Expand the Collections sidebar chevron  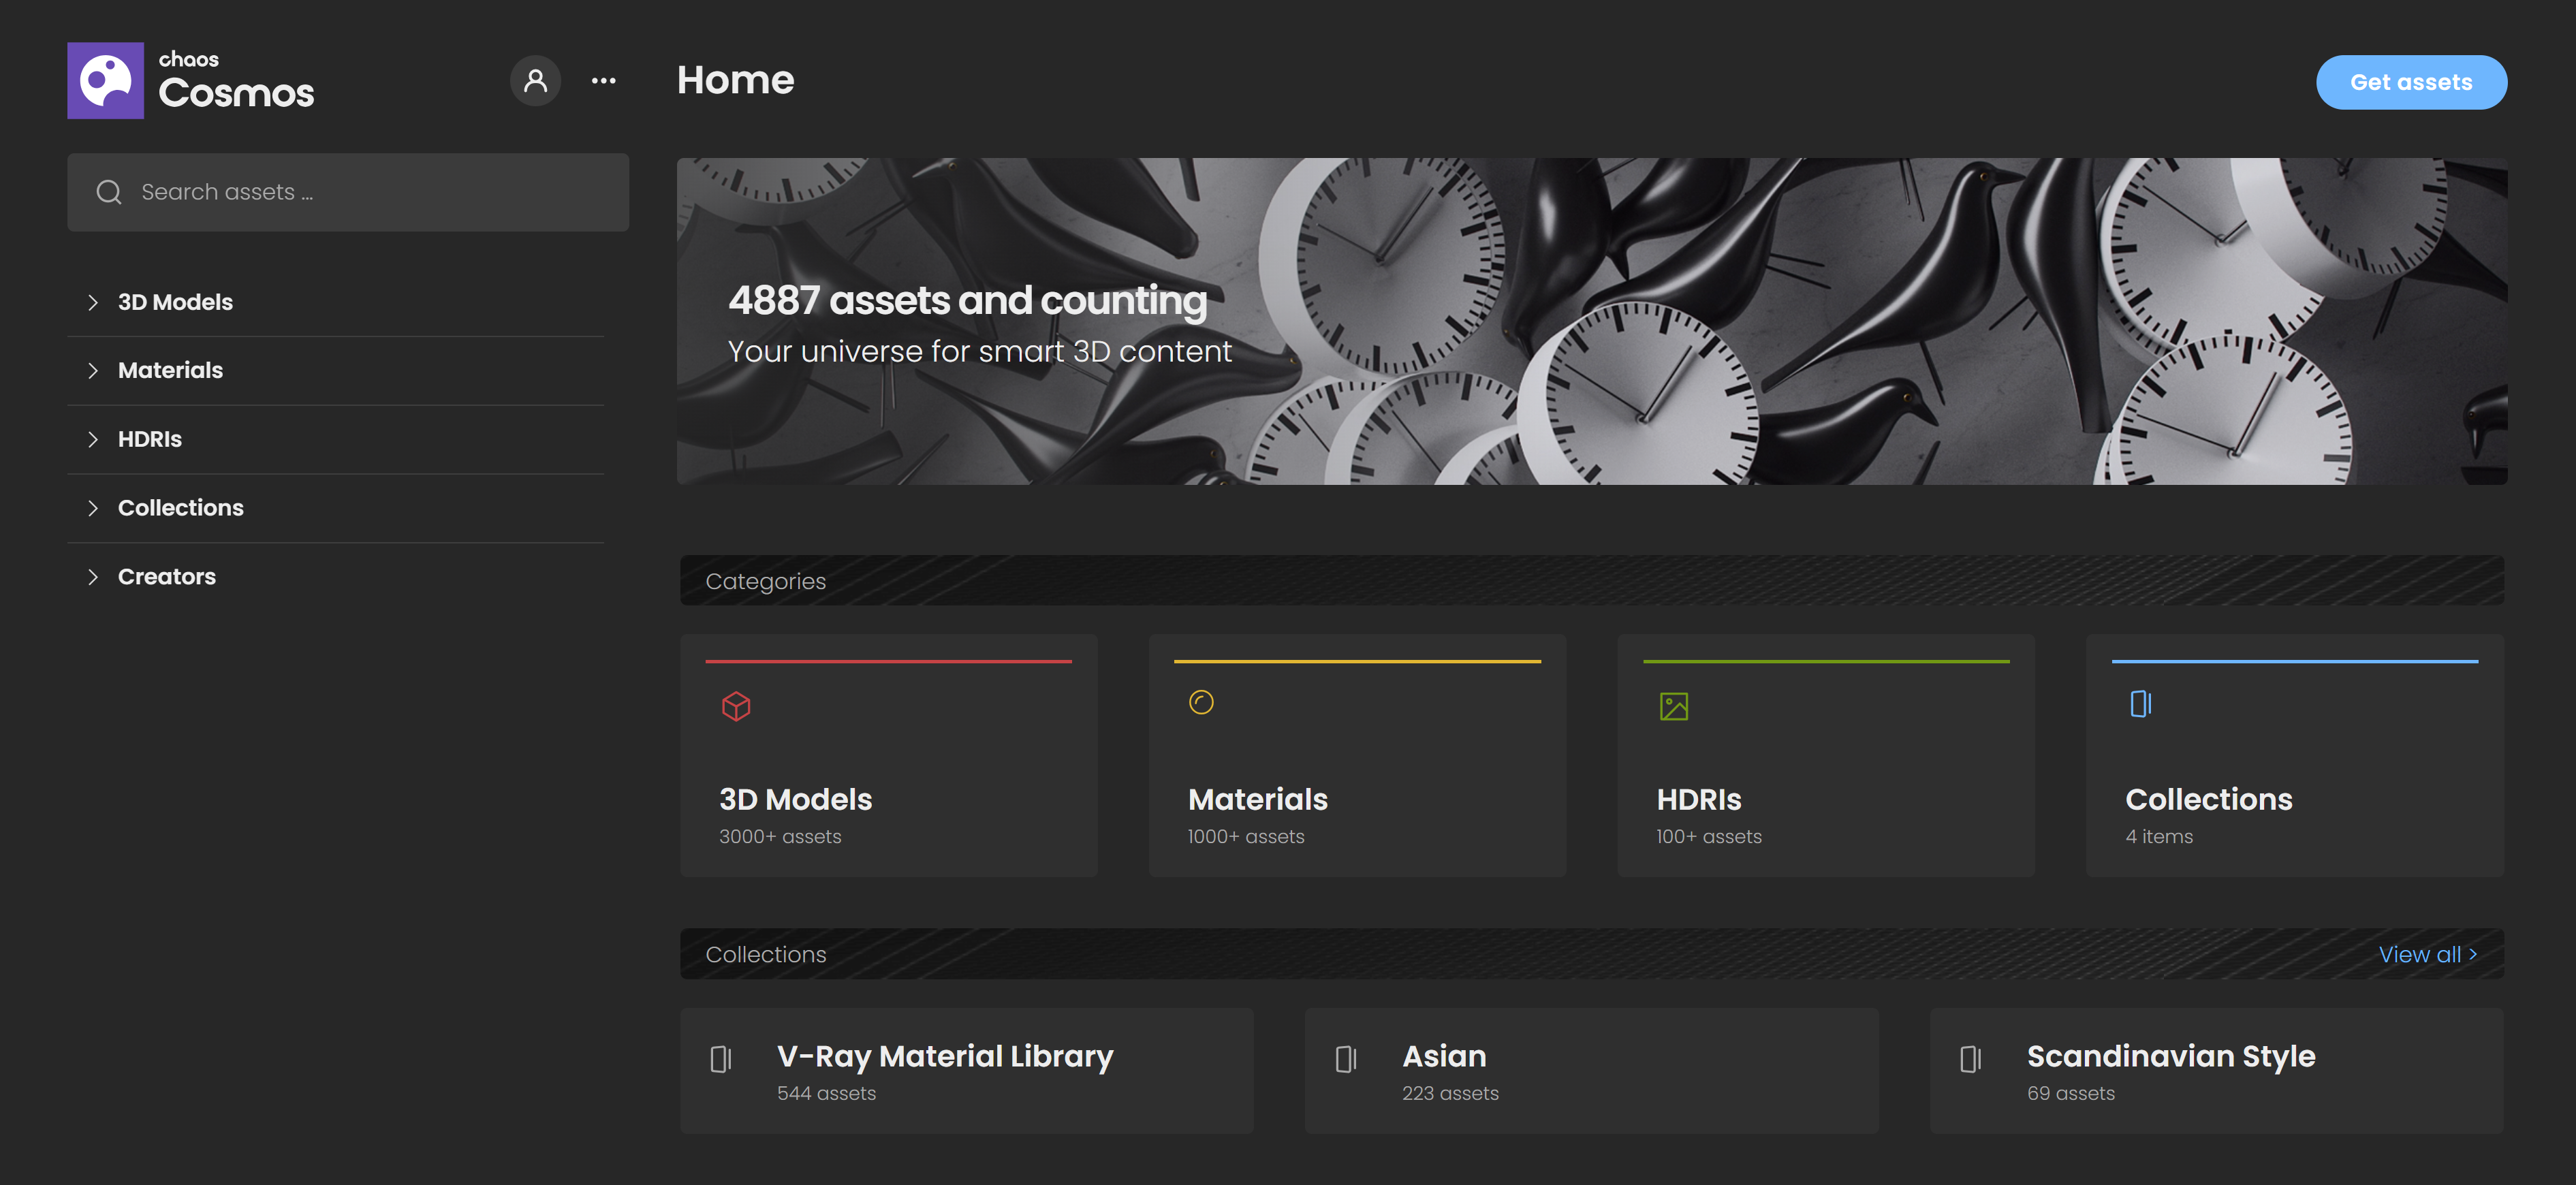point(93,508)
